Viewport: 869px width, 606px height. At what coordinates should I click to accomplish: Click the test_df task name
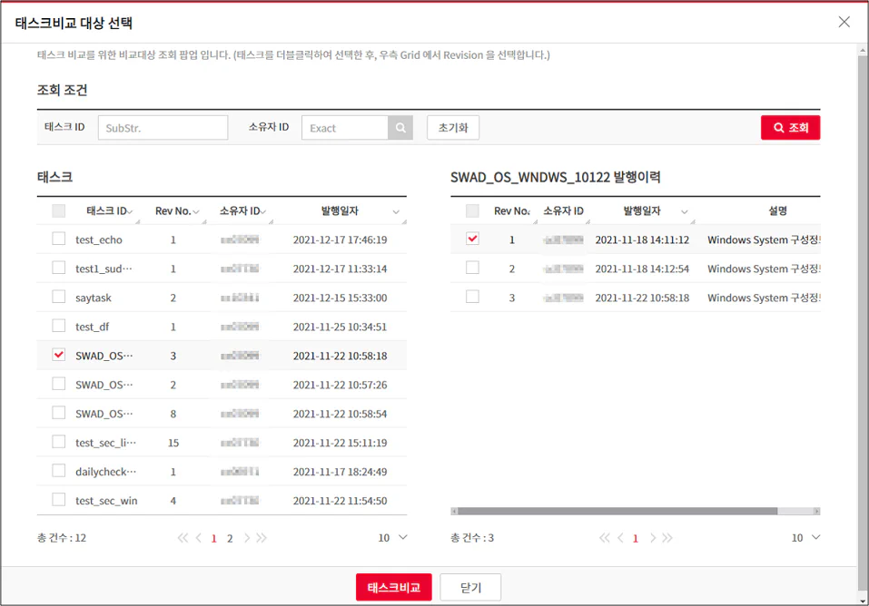coord(92,327)
